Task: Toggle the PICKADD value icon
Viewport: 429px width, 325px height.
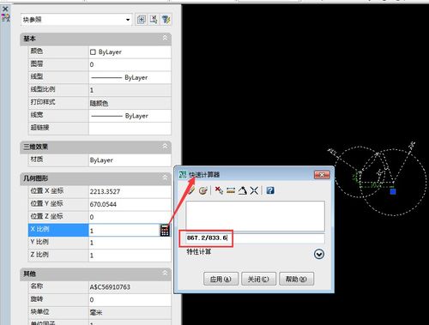Action: click(x=142, y=20)
